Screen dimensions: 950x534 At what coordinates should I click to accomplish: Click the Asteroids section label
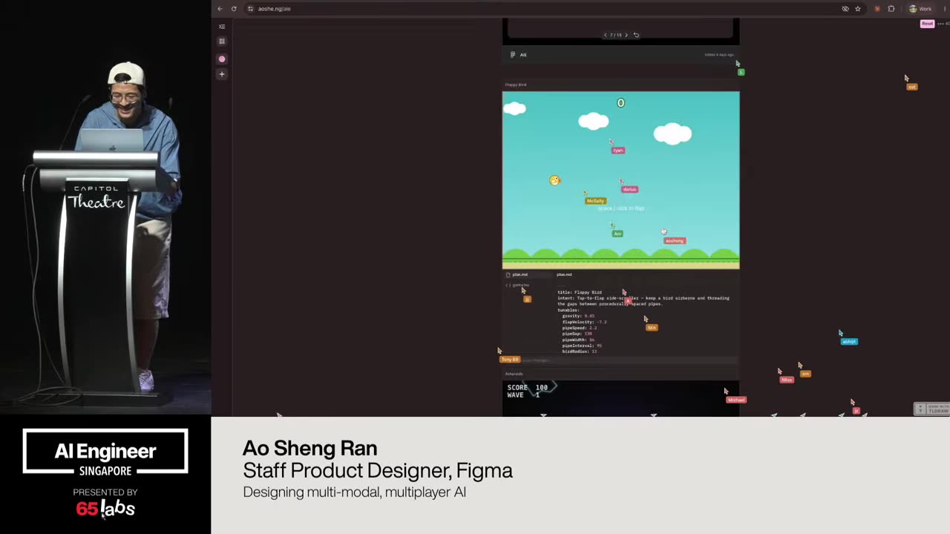coord(514,374)
